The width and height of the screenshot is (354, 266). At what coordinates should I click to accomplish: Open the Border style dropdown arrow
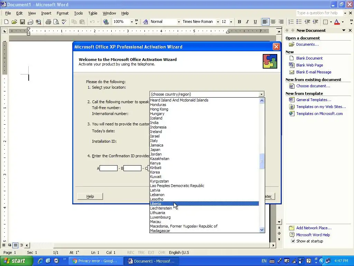tap(331, 22)
